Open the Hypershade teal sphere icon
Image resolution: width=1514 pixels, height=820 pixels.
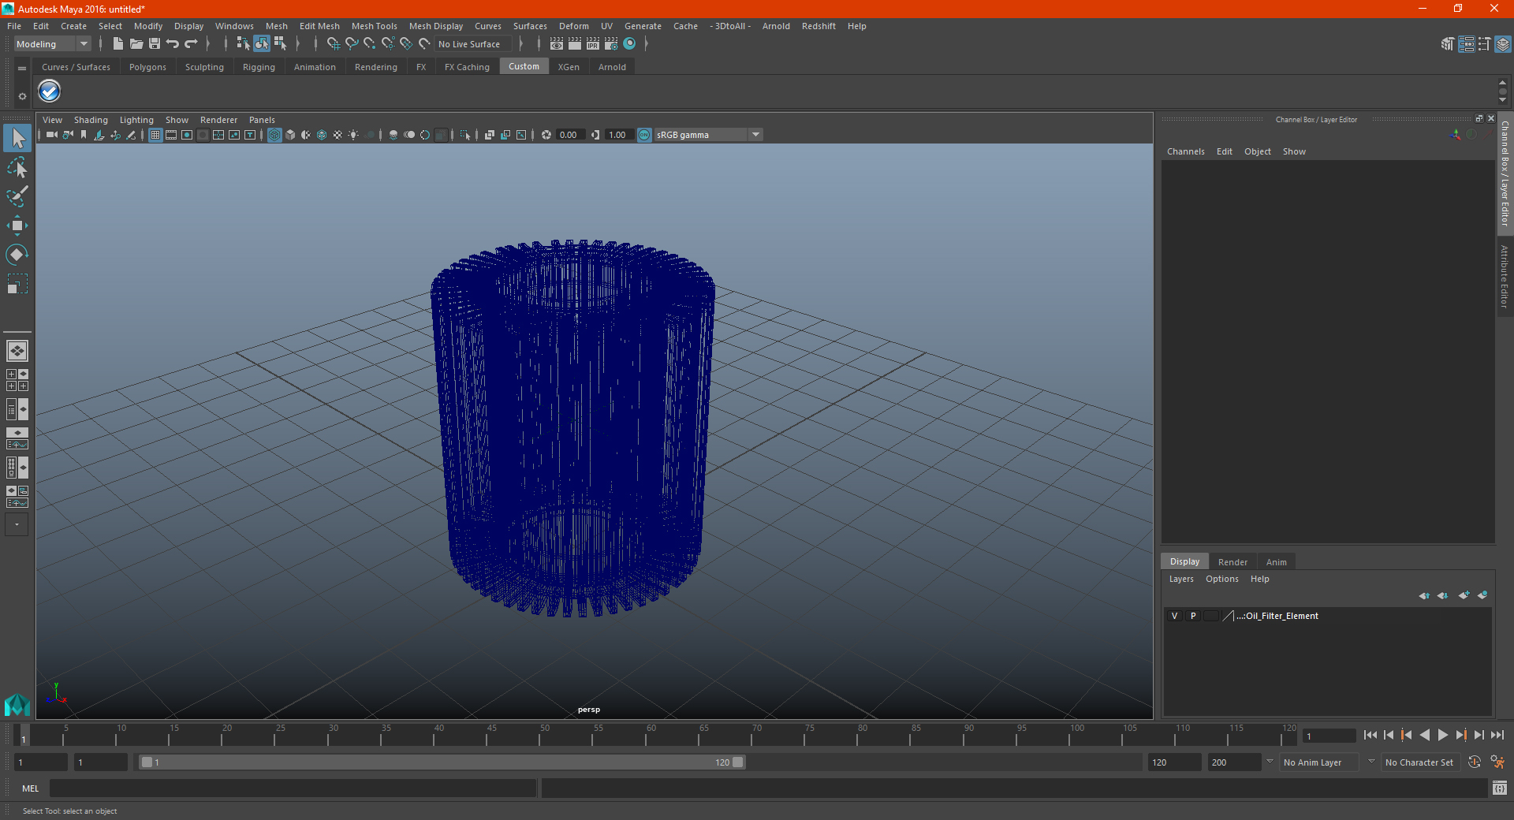coord(629,44)
